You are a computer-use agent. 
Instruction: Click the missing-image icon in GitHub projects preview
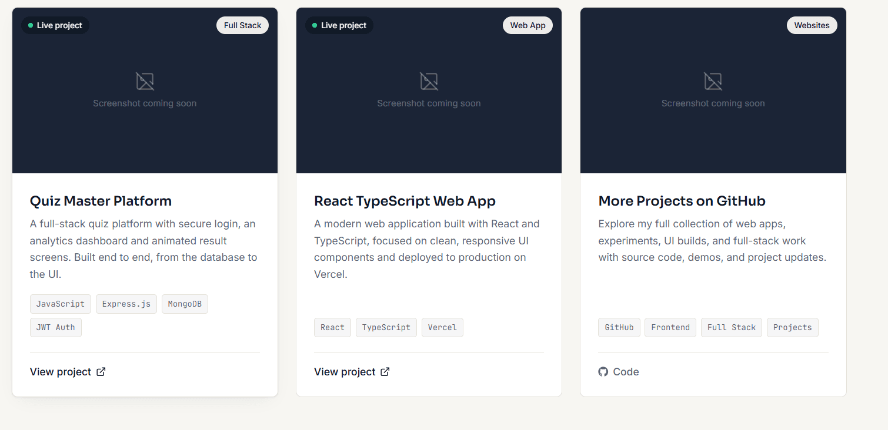713,81
